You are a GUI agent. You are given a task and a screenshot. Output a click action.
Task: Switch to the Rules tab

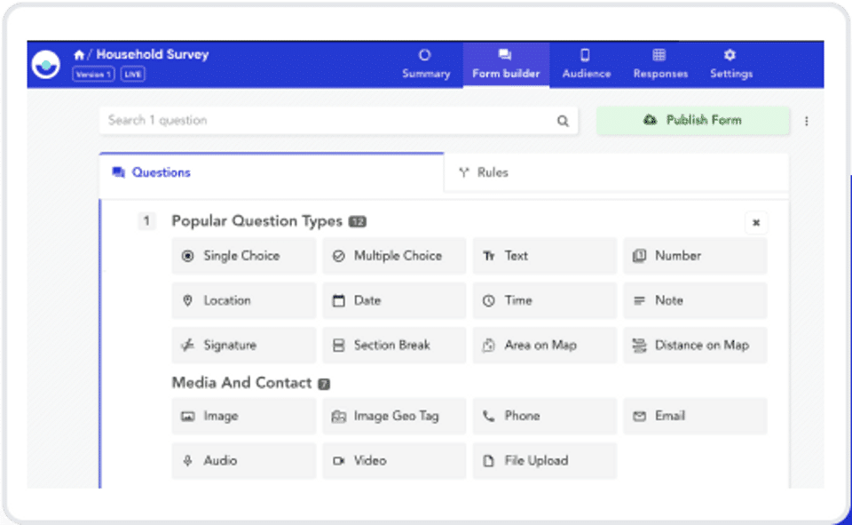pos(616,173)
